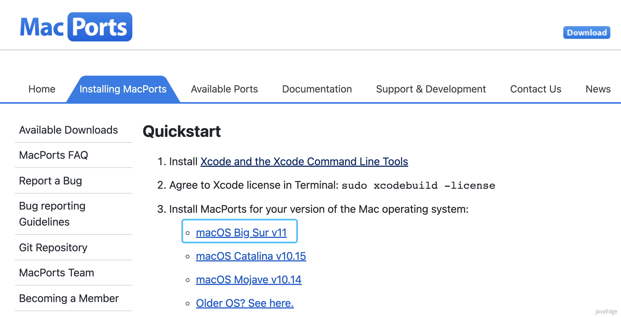Go to the Home tab

pyautogui.click(x=42, y=89)
